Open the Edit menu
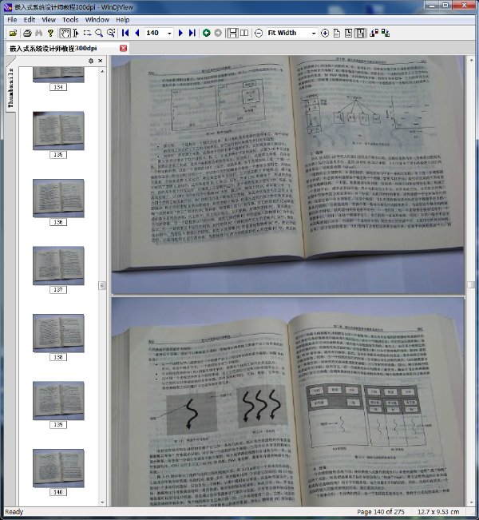Image resolution: width=479 pixels, height=520 pixels. (30, 19)
